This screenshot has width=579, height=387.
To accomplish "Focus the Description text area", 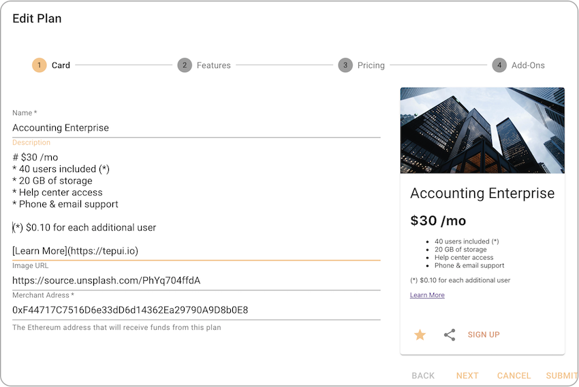I will 196,204.
